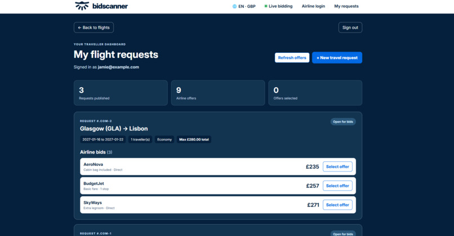454x236 pixels.
Task: Click the SkyWays airline name
Action: (x=92, y=202)
